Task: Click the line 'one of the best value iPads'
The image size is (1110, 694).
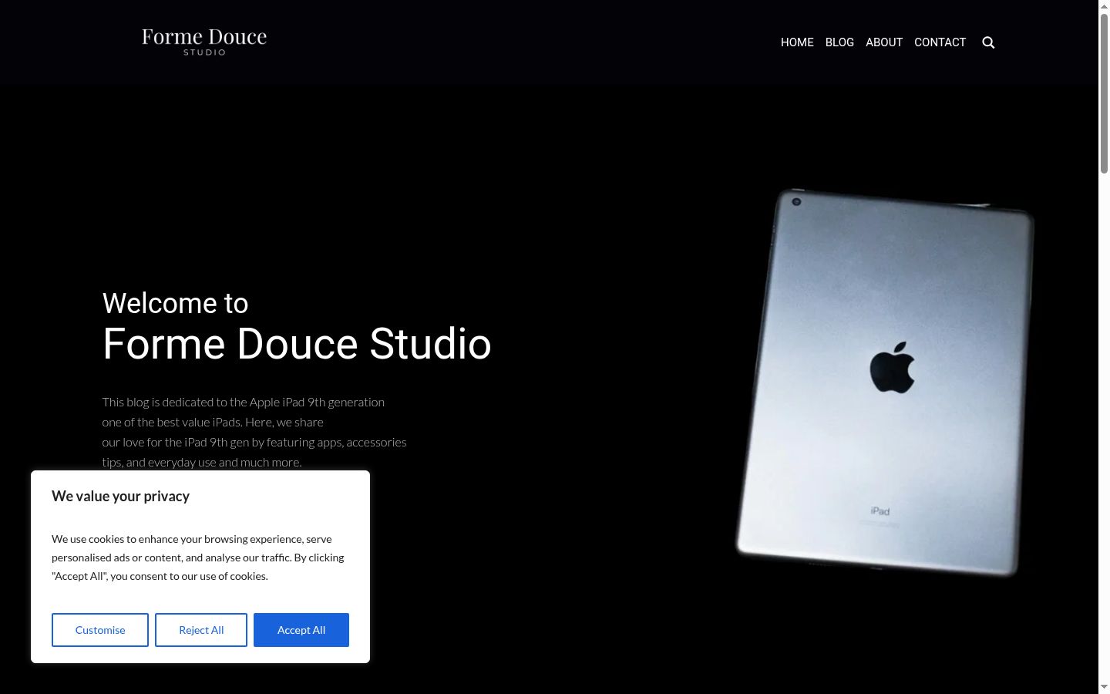Action: point(213,422)
